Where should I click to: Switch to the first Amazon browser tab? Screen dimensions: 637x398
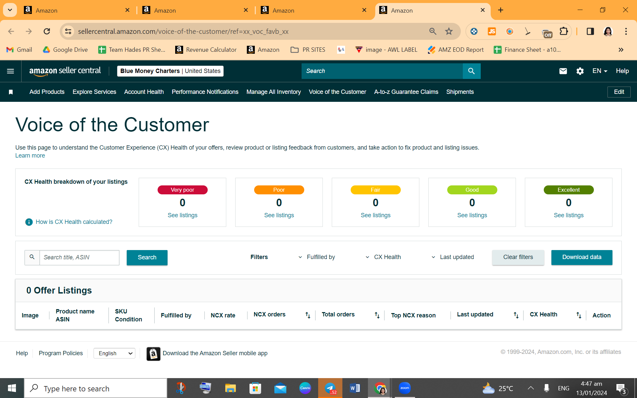(x=76, y=10)
